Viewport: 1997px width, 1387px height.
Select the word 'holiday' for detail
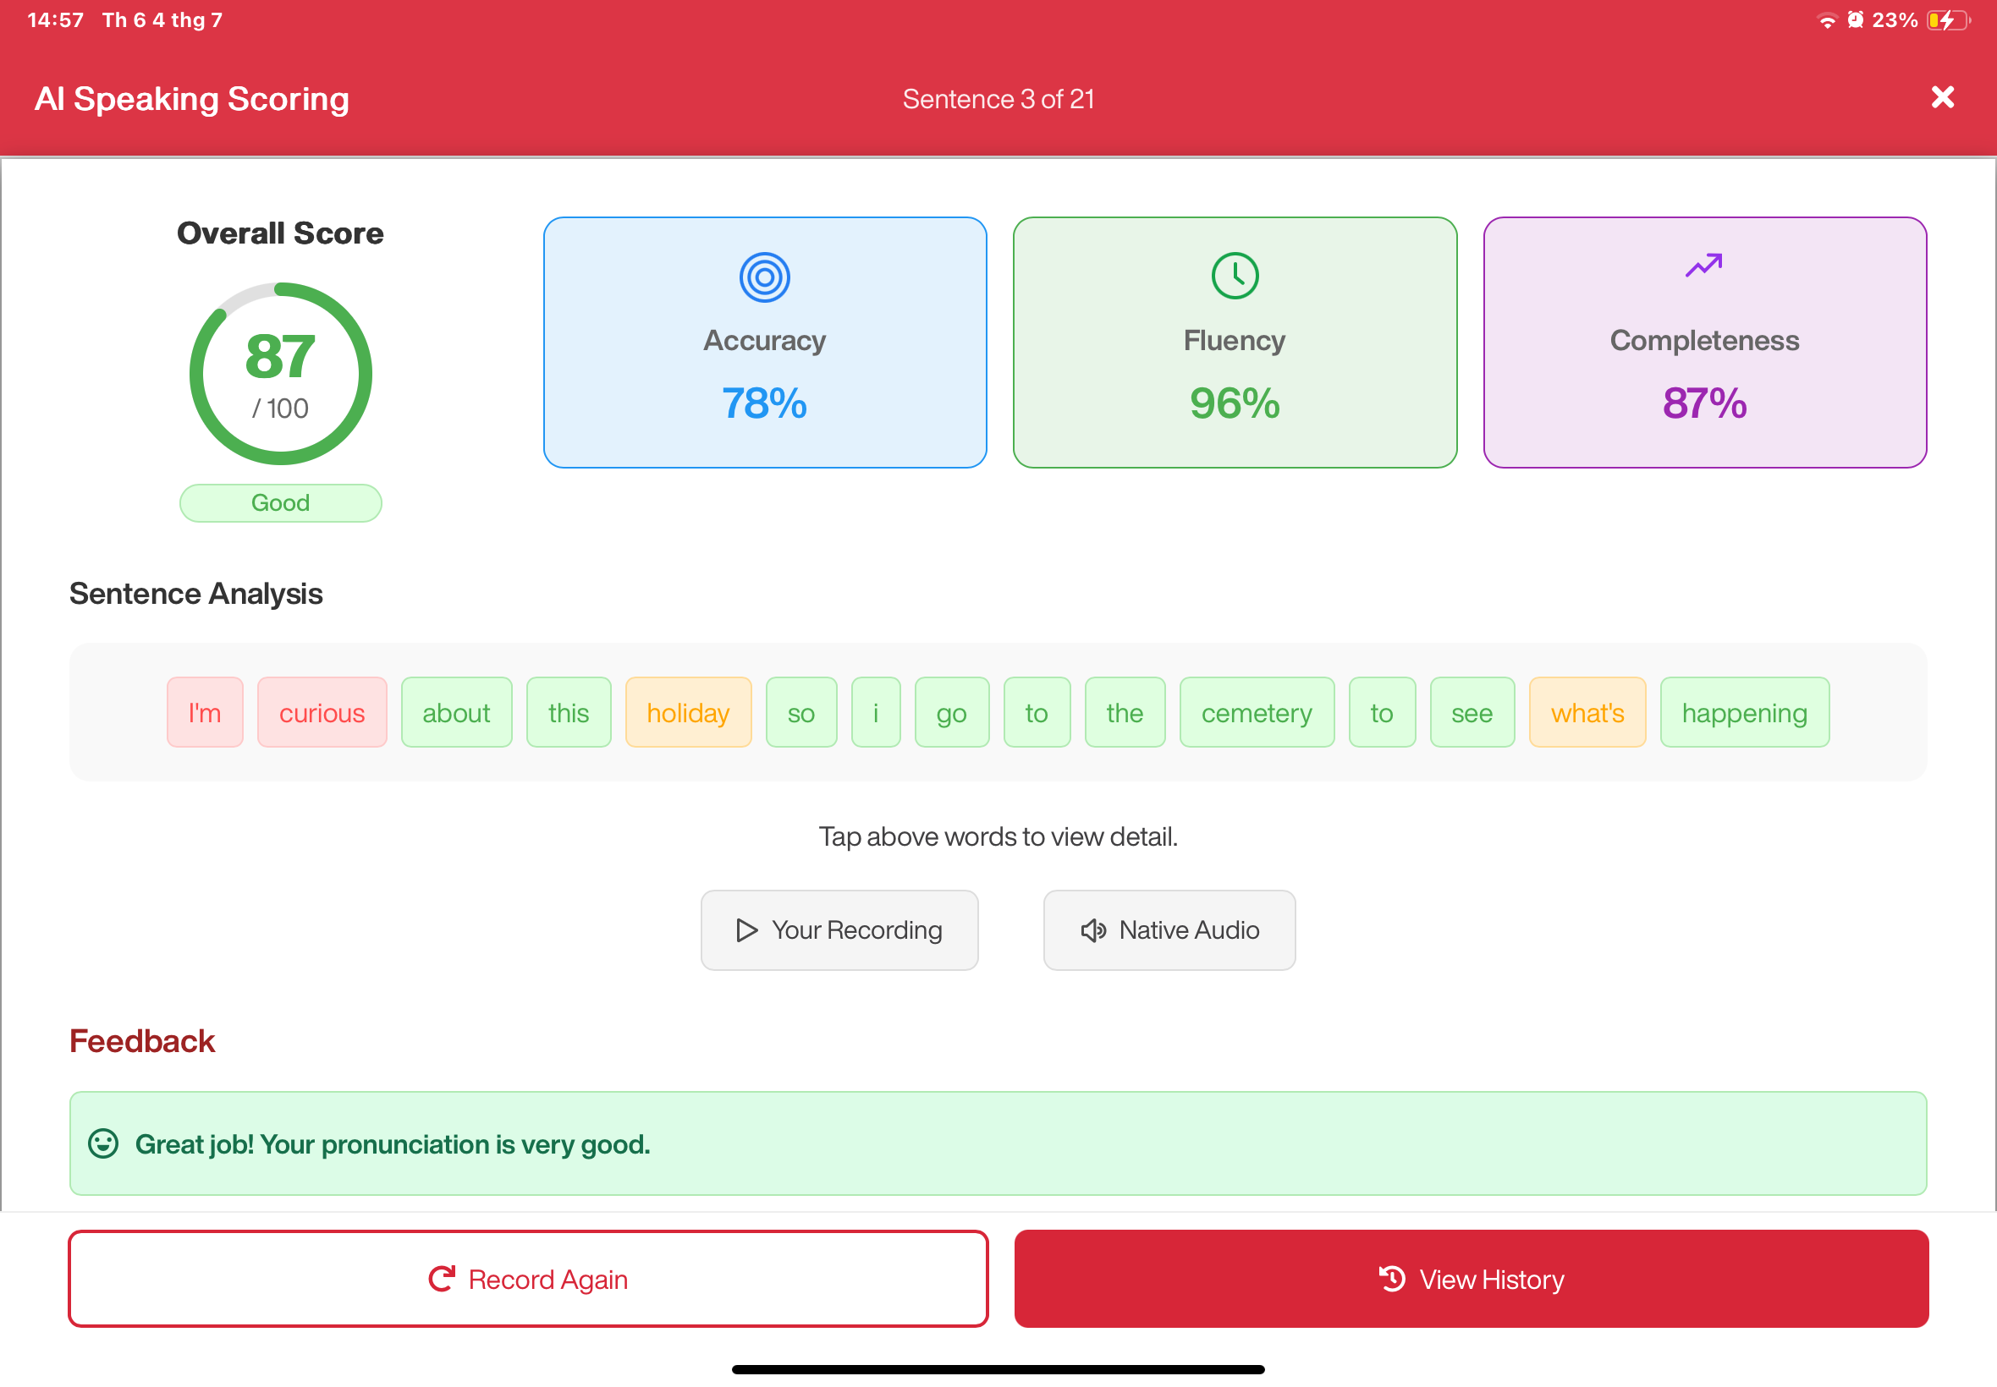688,712
